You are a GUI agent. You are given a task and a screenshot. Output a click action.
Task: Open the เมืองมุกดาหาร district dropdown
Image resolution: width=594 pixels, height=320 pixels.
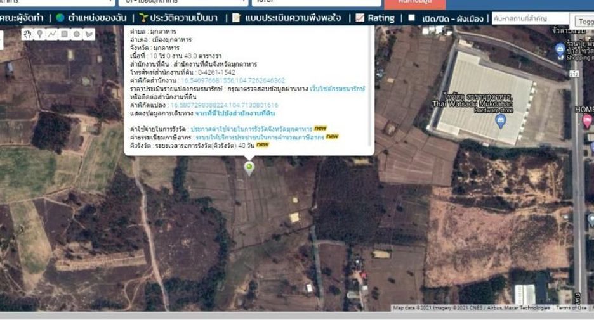click(183, 3)
